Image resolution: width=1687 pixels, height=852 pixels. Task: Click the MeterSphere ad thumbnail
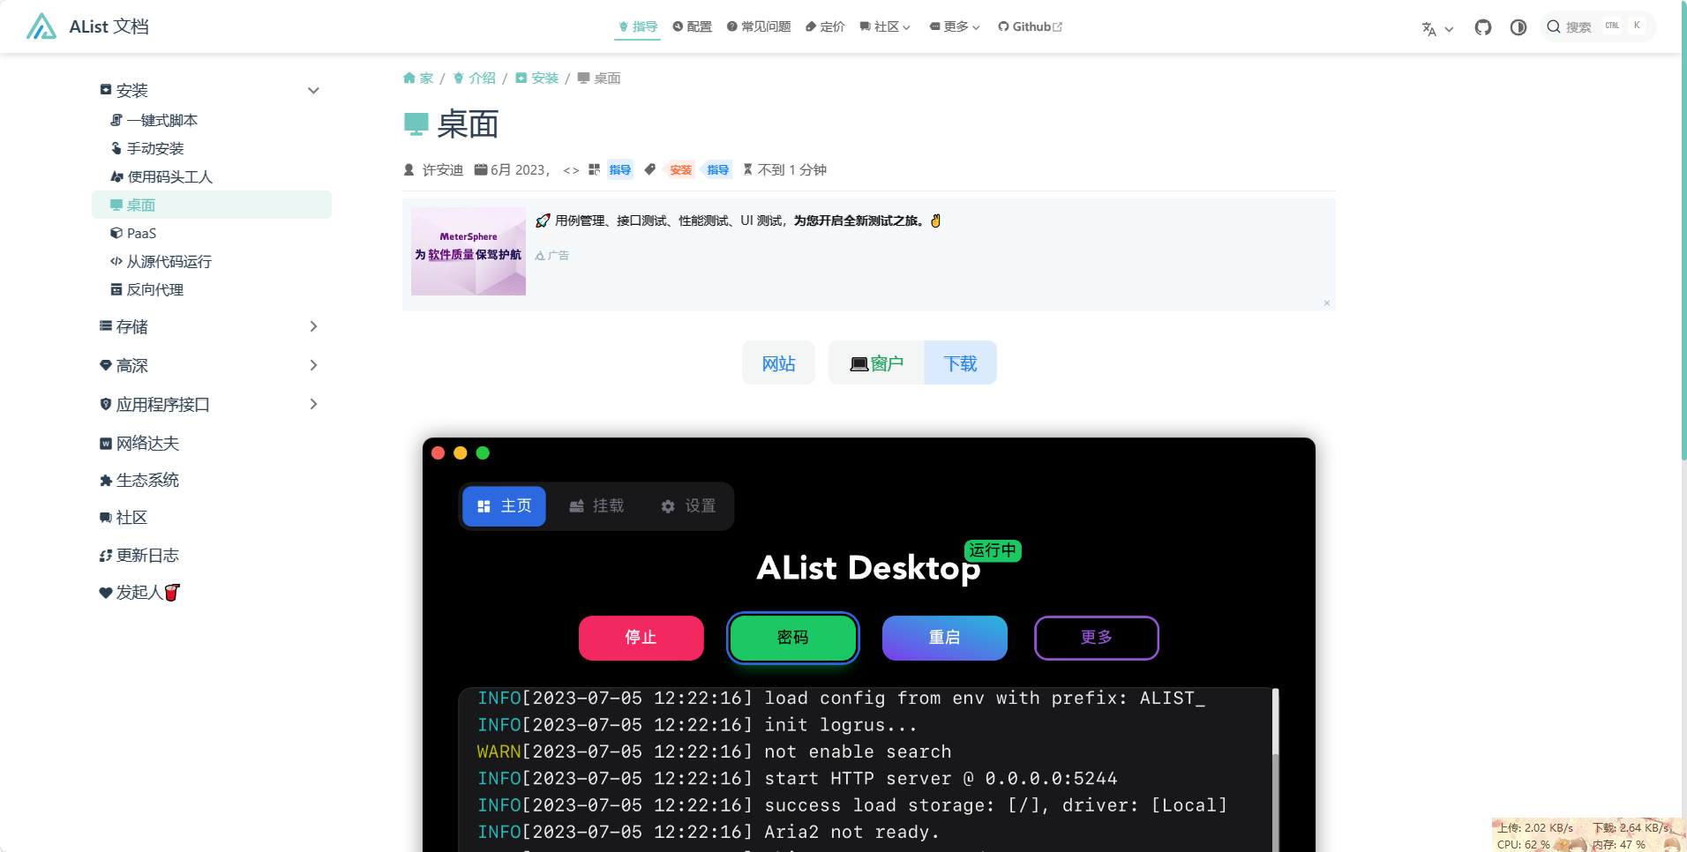[469, 250]
